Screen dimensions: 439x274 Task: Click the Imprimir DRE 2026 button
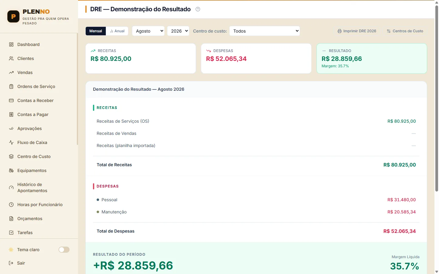coord(357,31)
